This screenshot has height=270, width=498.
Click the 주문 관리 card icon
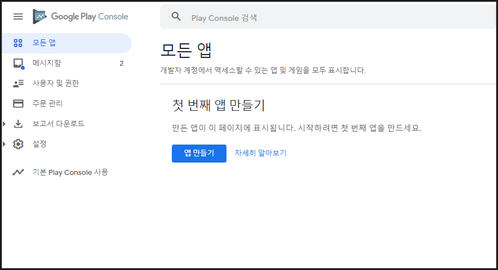coord(18,103)
